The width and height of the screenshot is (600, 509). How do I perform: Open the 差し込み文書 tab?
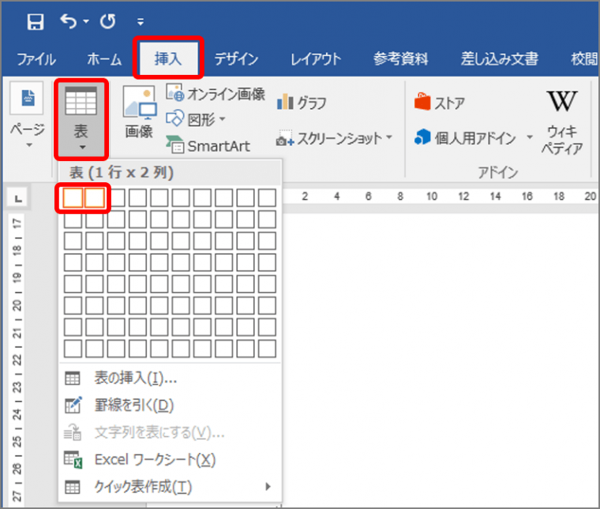(x=500, y=59)
